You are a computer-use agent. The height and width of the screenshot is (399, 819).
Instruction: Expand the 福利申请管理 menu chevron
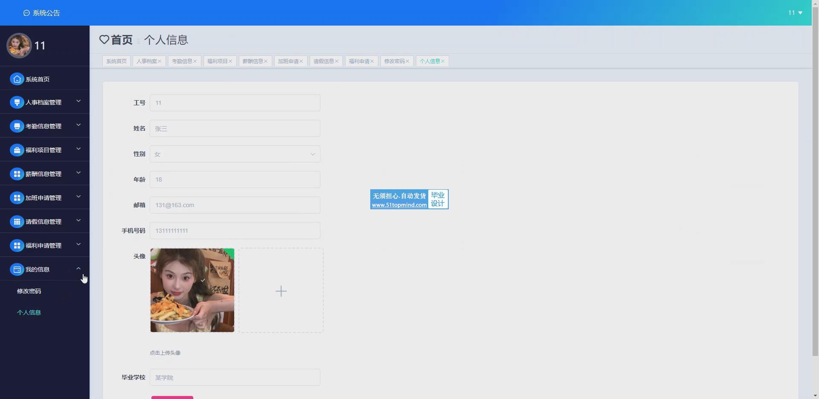click(78, 244)
